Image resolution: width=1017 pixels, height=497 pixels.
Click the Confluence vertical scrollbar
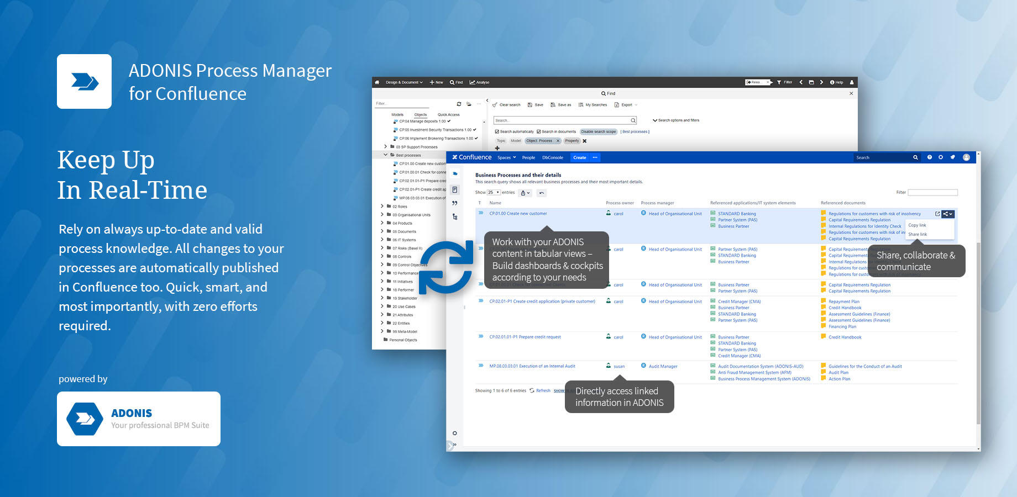pos(977,331)
